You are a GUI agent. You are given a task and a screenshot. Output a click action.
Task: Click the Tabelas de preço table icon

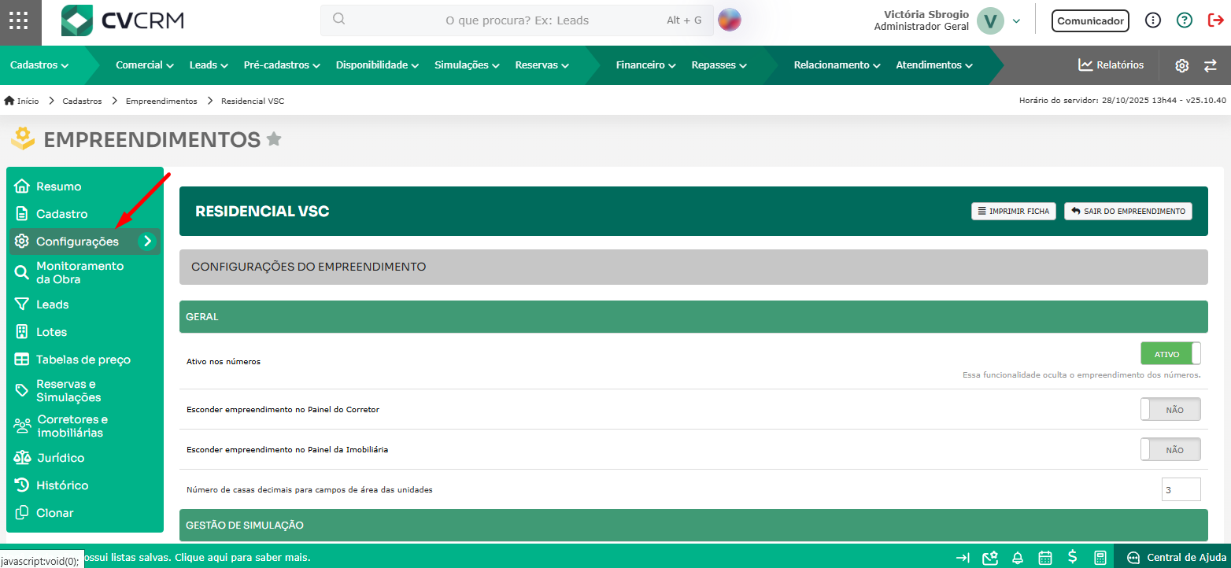[x=22, y=360]
